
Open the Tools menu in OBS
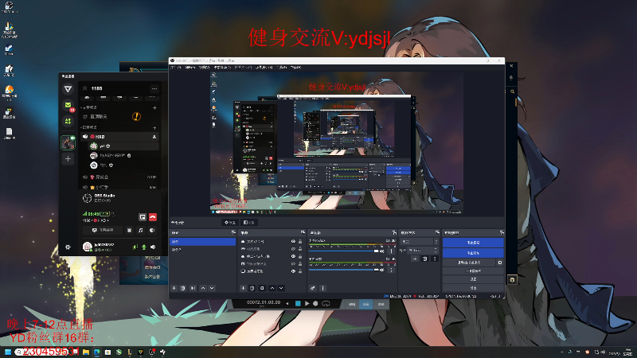(282, 68)
